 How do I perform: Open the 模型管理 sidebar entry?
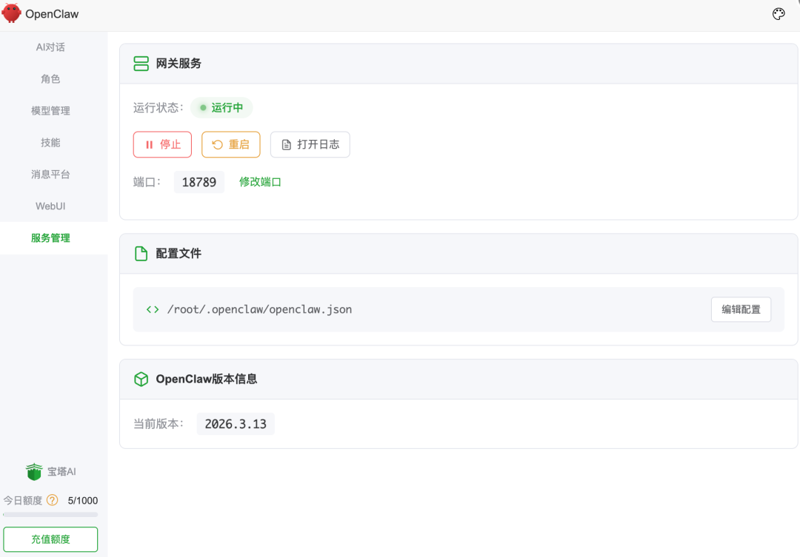click(x=50, y=110)
